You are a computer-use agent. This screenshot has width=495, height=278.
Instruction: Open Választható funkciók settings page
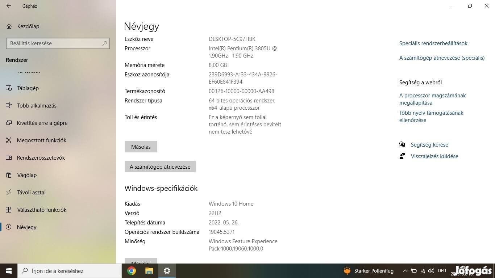tap(58, 210)
